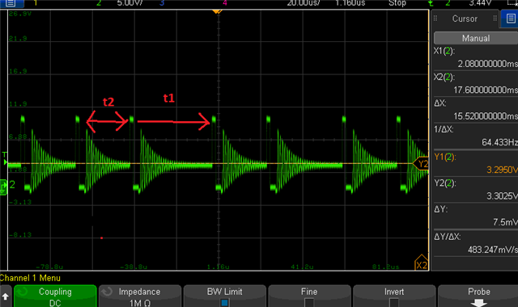Select the Y2 cursor handle marker
518x307 pixels.
coord(422,163)
